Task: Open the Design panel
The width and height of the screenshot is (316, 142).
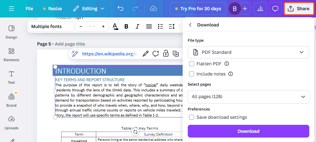Action: pos(11,32)
